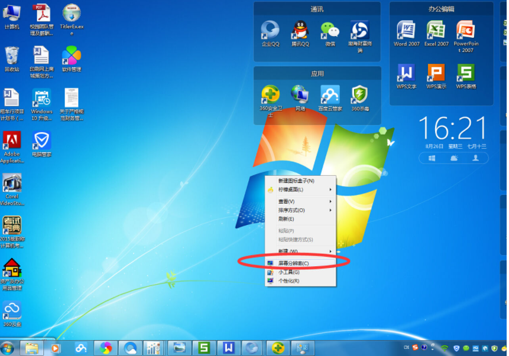
Task: Open the 回收站 recycle bin icon
Action: (12, 59)
